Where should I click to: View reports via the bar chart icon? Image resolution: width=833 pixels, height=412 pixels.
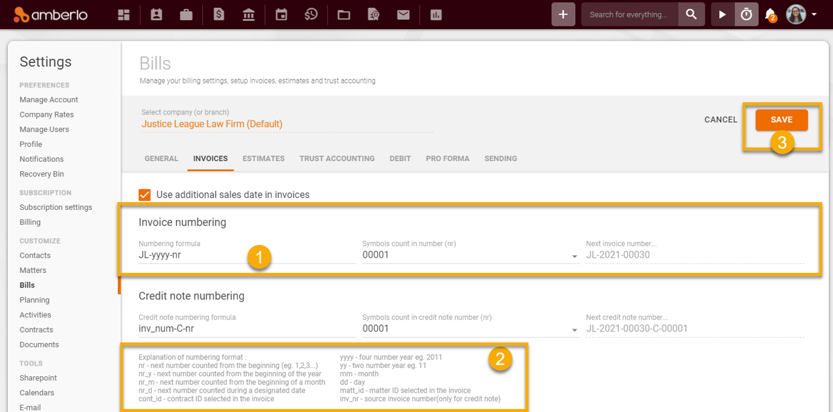tap(436, 14)
